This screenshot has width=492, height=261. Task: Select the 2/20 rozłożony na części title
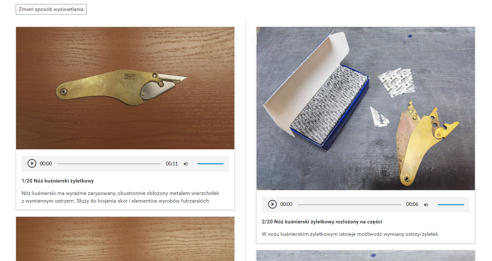point(322,222)
